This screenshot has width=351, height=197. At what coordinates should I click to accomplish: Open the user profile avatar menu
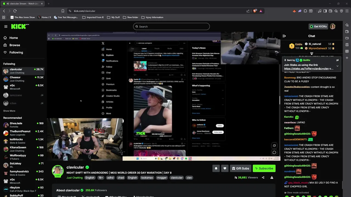pos(333,27)
